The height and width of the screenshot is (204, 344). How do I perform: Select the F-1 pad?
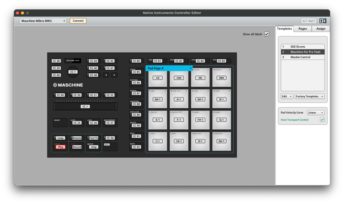coord(179,120)
